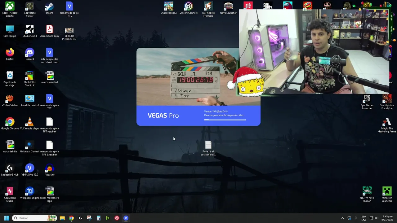The width and height of the screenshot is (397, 223).
Task: Open the clock and date panel
Action: pyautogui.click(x=388, y=218)
